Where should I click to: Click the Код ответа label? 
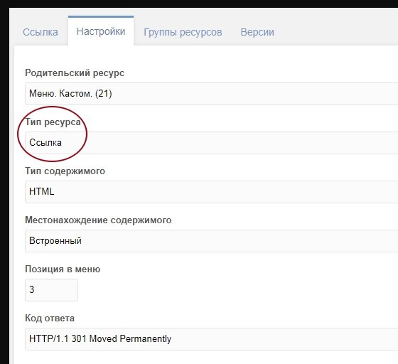[50, 318]
